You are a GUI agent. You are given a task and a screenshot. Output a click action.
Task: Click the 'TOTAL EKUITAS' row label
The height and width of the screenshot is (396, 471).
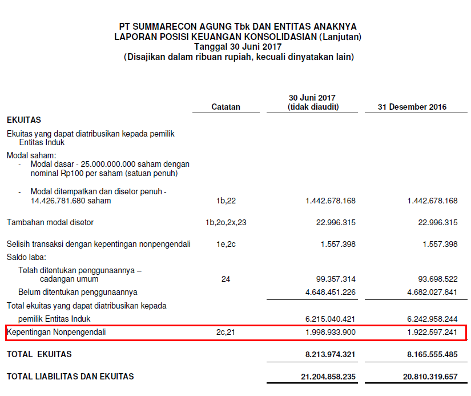[x=39, y=354]
